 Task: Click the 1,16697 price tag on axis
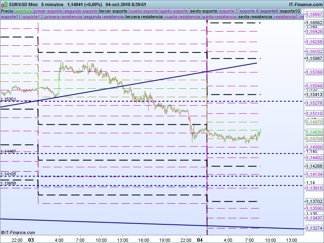314,14
